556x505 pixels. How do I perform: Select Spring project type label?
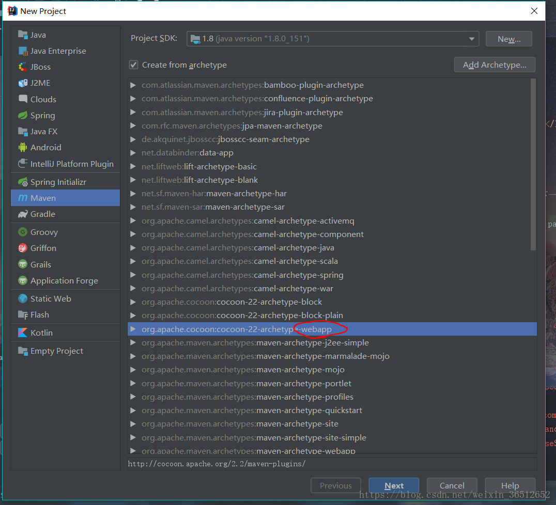pos(42,116)
